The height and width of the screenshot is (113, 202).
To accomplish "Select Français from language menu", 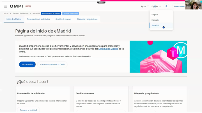I will tap(155, 20).
